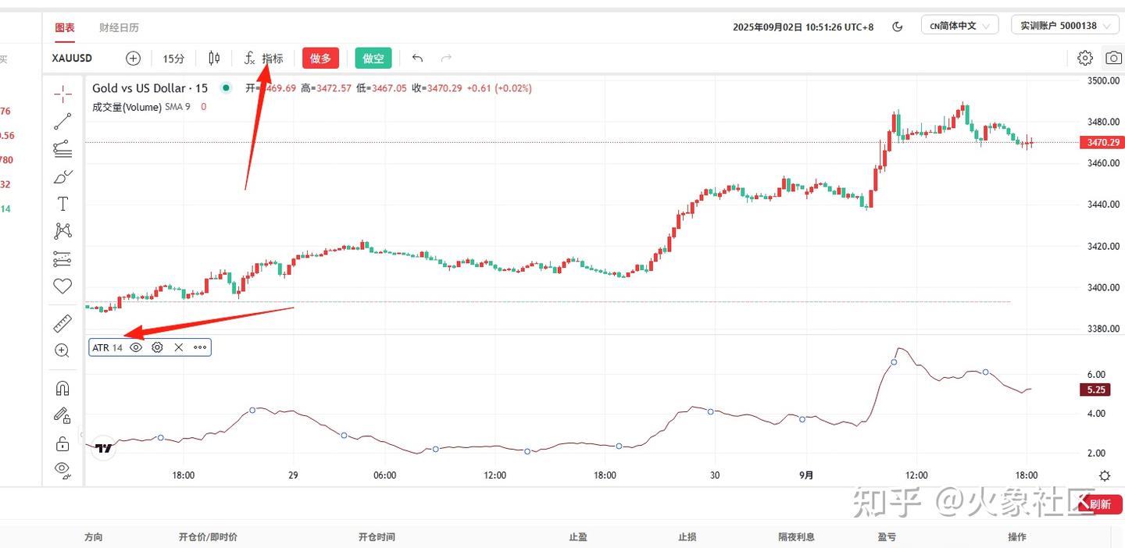Click the green 做空 sell button
1125x548 pixels.
click(373, 58)
